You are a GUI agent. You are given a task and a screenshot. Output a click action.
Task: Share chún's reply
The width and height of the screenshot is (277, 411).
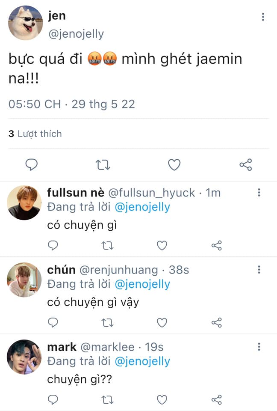[x=217, y=322]
